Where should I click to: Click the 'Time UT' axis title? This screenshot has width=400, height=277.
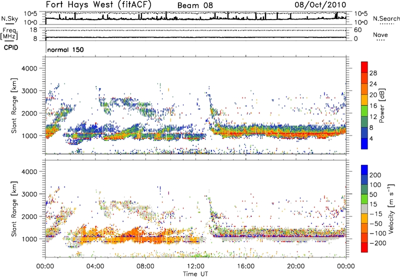click(195, 274)
